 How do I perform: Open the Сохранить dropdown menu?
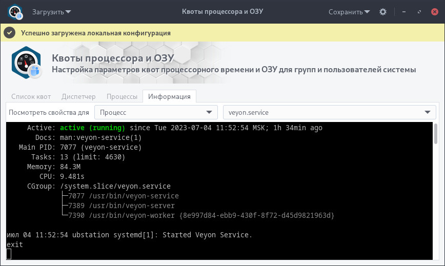(349, 12)
